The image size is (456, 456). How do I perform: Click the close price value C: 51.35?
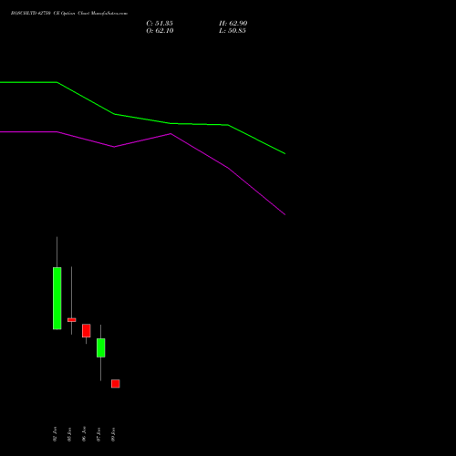pos(160,24)
